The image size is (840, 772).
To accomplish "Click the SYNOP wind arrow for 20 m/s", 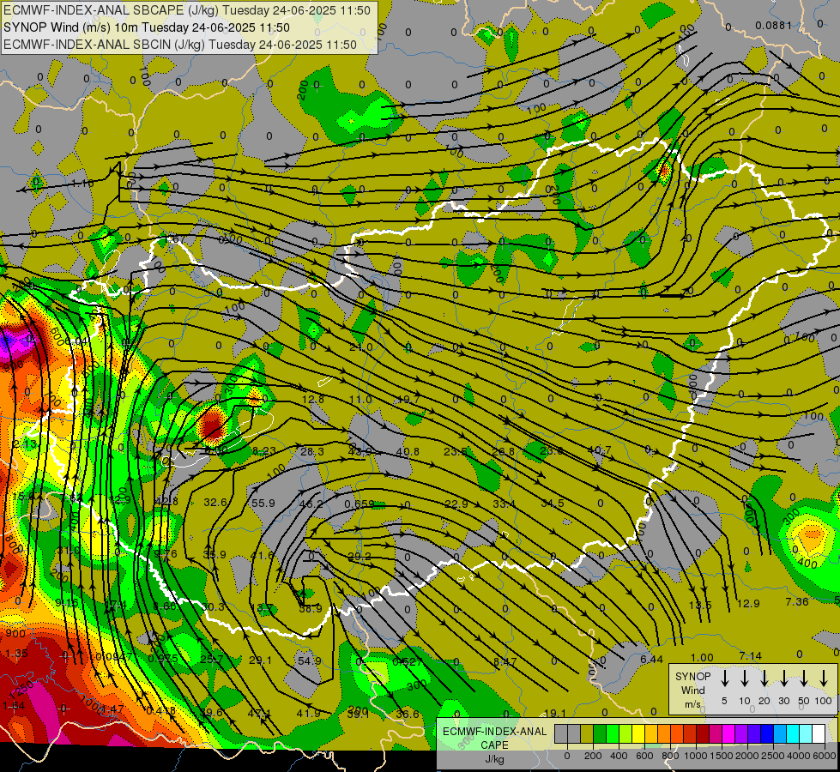I will click(764, 679).
